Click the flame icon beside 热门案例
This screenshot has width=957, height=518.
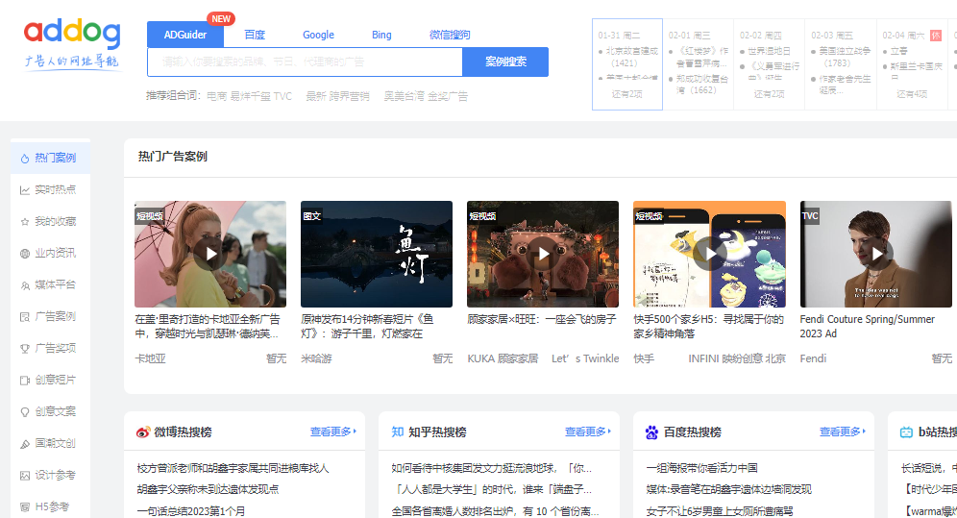point(25,158)
